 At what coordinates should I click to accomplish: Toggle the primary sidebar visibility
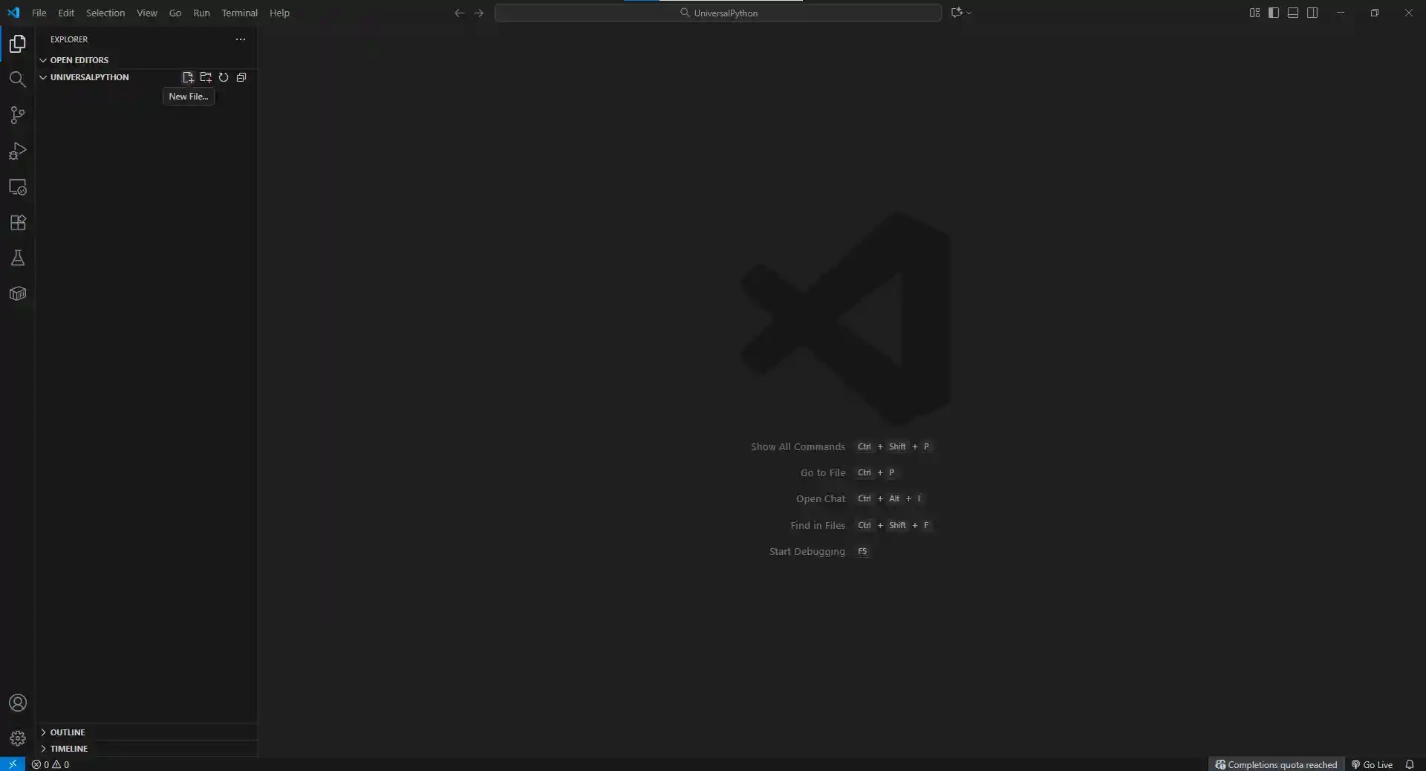pyautogui.click(x=1273, y=13)
